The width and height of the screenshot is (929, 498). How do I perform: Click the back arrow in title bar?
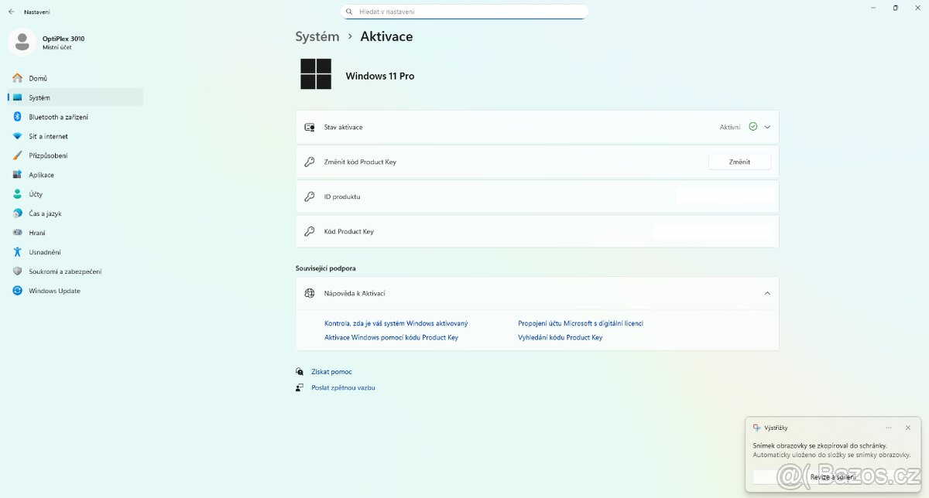point(12,12)
